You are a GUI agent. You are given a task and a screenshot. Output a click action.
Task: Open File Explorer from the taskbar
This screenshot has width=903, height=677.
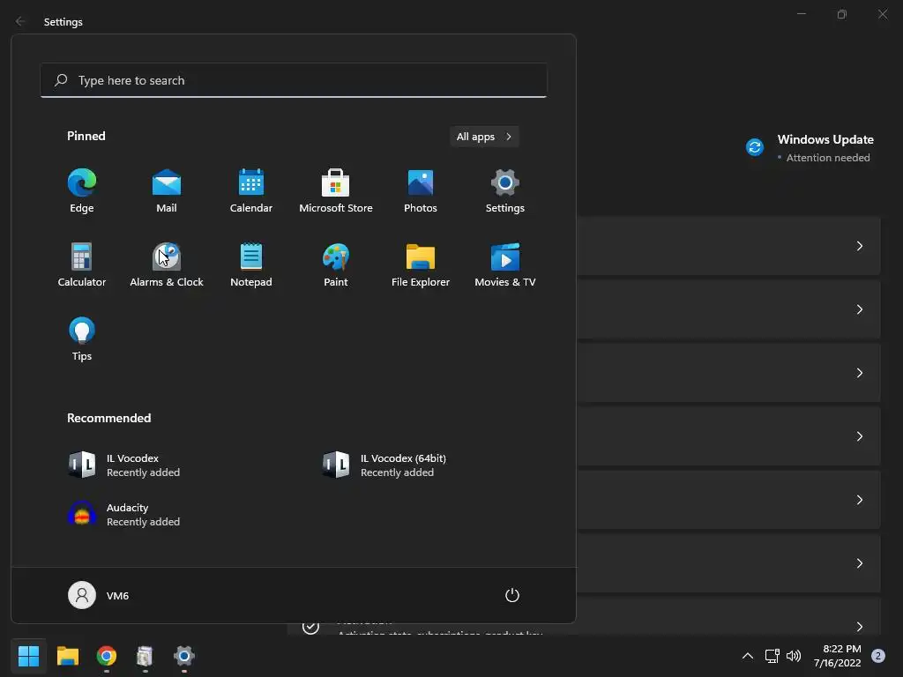[x=68, y=656]
